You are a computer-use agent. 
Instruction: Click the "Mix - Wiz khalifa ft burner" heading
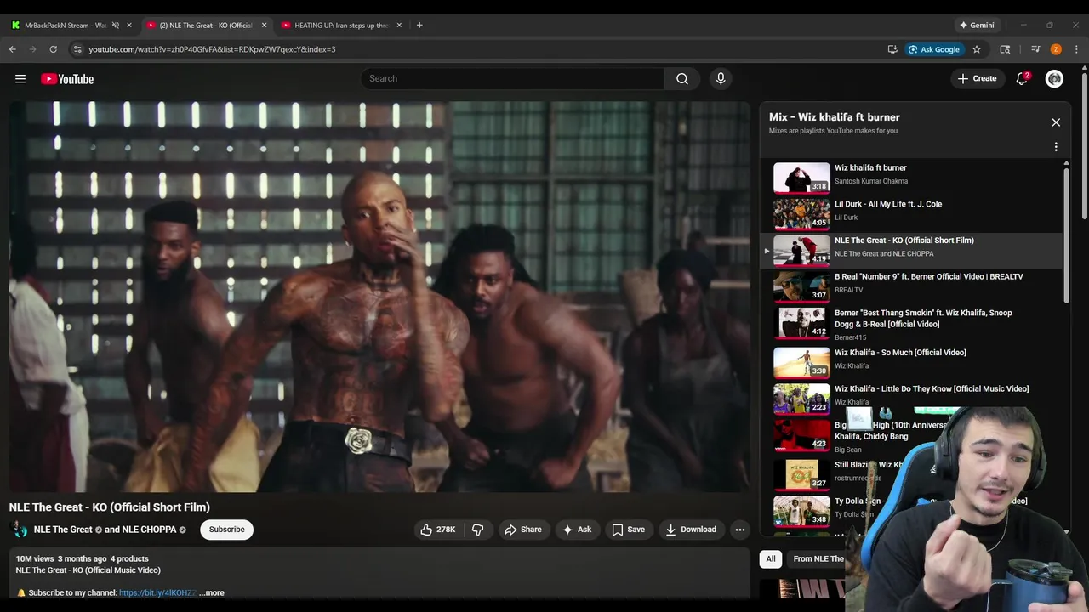[x=835, y=117]
